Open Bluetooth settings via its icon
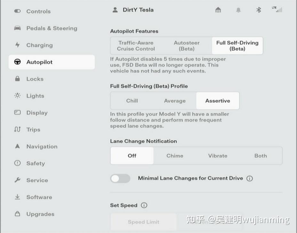Screen dimensions: 297x233 (259, 10)
